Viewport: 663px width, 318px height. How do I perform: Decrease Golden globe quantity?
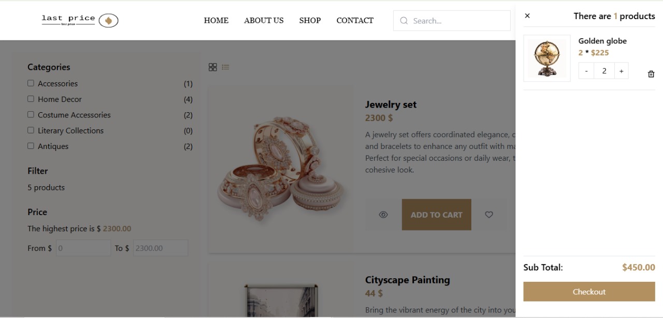click(586, 71)
